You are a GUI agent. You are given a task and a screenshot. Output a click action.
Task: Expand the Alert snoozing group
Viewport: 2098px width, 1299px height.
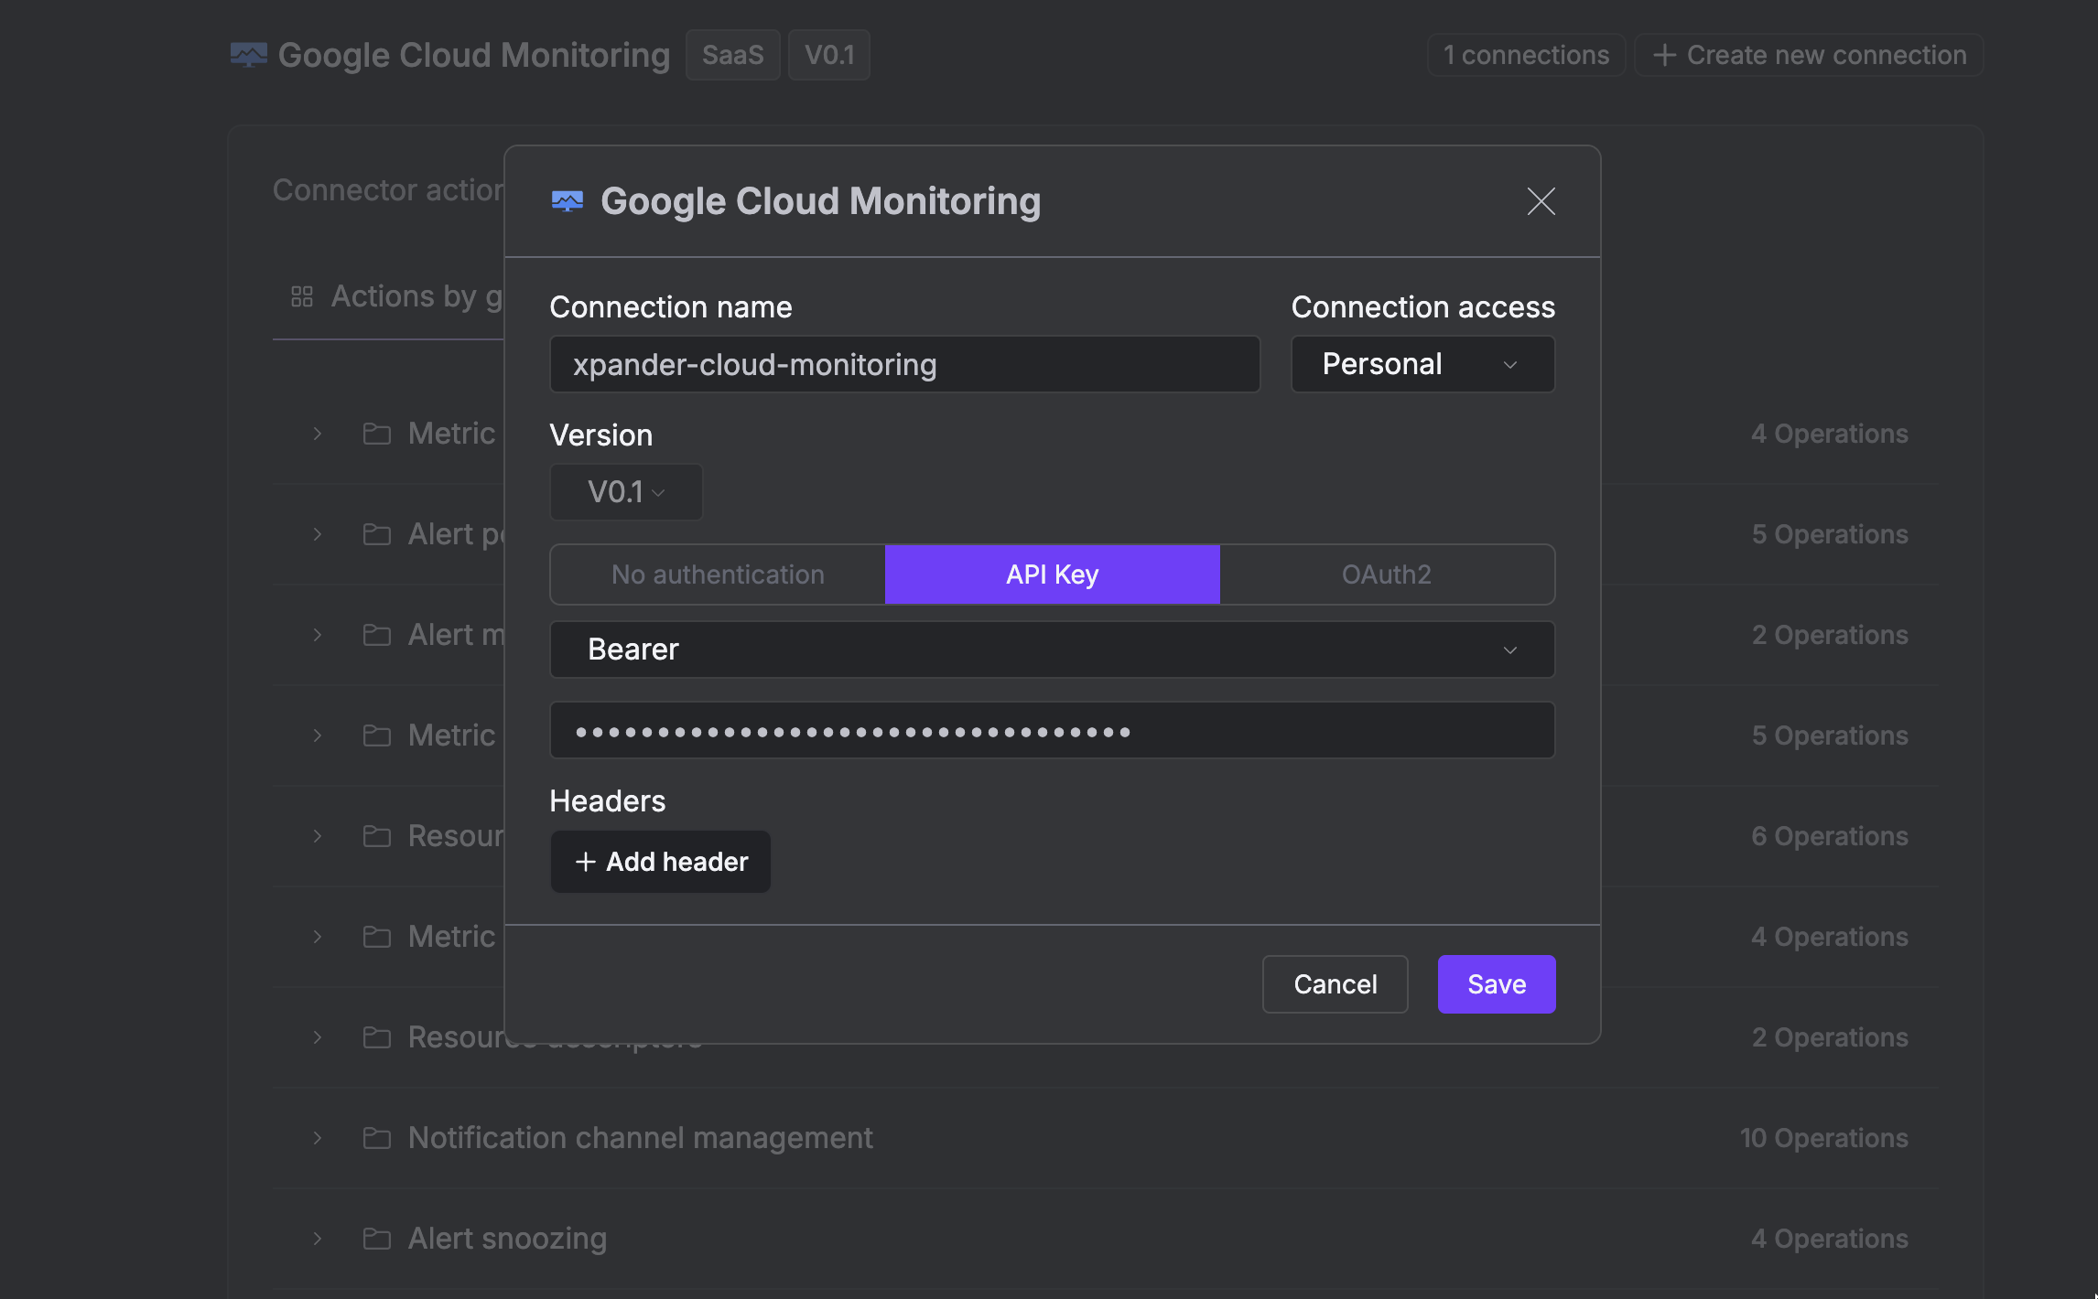(x=317, y=1239)
